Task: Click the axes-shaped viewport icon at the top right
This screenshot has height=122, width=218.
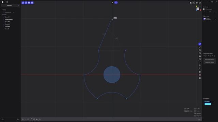Action: tap(194, 3)
